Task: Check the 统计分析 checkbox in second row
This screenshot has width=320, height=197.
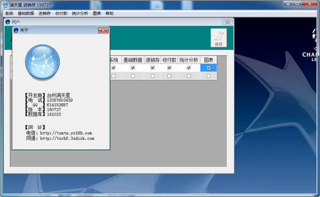Action: coord(189,76)
